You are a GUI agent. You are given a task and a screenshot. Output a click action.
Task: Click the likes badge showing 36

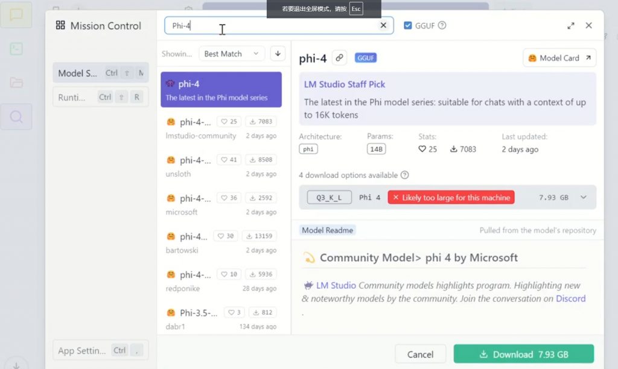point(229,198)
